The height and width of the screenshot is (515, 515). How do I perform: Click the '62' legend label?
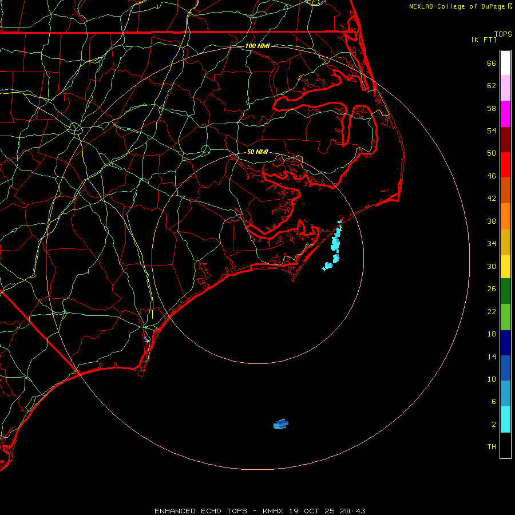tap(492, 86)
